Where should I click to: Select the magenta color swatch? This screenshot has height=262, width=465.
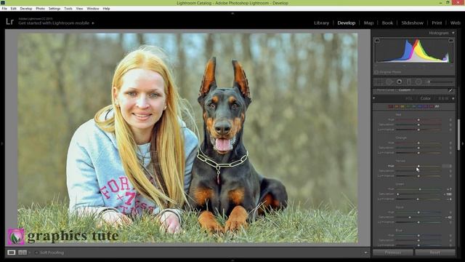(431, 106)
